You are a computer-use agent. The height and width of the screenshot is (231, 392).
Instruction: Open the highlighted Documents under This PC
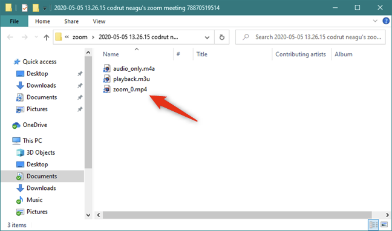tap(42, 176)
